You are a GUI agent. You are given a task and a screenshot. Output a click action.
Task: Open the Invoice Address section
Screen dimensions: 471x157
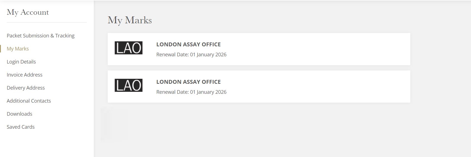pos(24,75)
